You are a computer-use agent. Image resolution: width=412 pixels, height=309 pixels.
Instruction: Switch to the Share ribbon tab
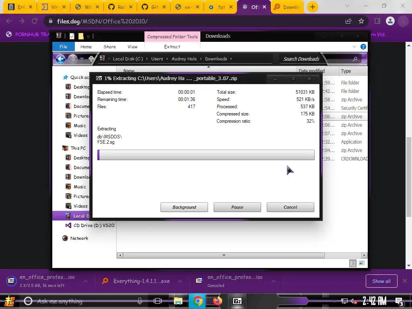pos(109,47)
